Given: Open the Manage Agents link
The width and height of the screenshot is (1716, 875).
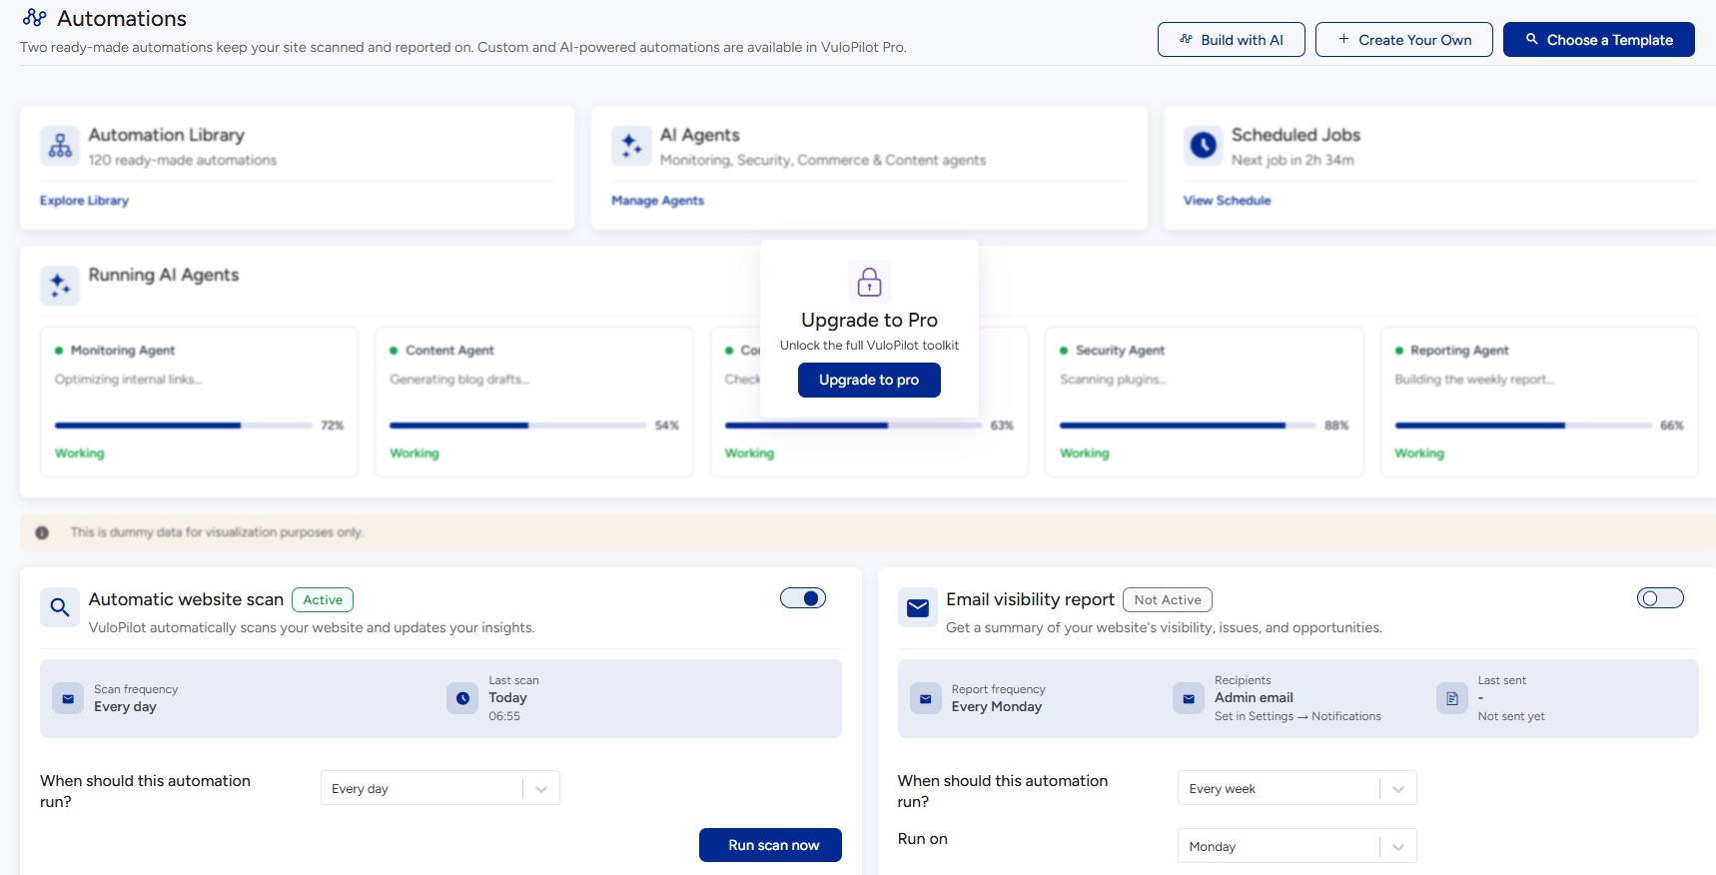Looking at the screenshot, I should coord(657,201).
